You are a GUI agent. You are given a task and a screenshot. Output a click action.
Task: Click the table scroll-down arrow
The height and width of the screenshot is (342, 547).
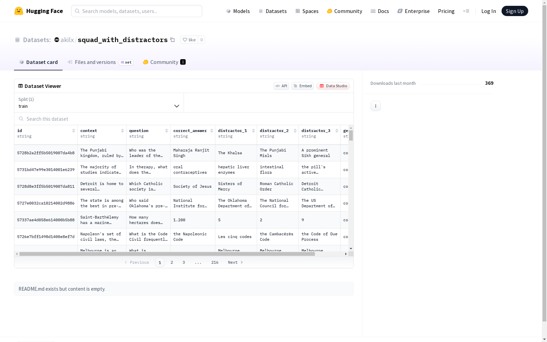click(x=351, y=249)
